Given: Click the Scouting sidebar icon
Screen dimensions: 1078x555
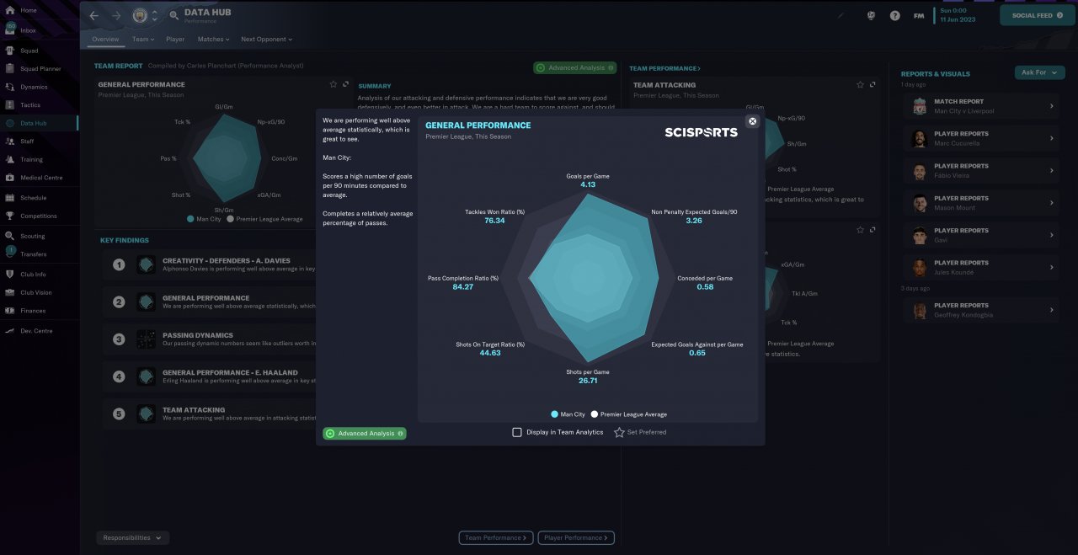Looking at the screenshot, I should (x=10, y=237).
